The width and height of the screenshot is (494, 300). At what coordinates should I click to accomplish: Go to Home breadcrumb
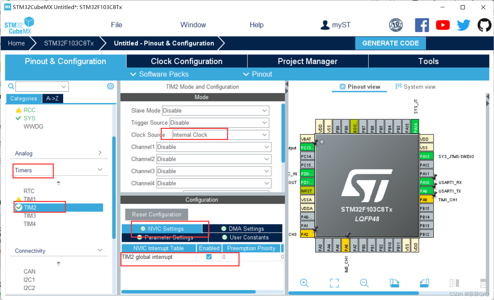16,43
